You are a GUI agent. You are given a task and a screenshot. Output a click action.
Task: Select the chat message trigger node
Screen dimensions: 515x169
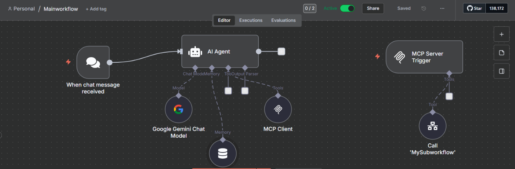coord(93,62)
